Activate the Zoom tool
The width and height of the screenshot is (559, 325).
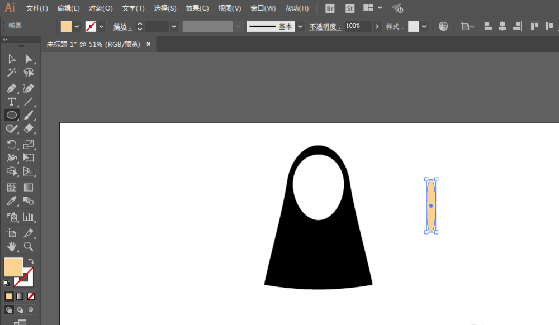coord(29,246)
